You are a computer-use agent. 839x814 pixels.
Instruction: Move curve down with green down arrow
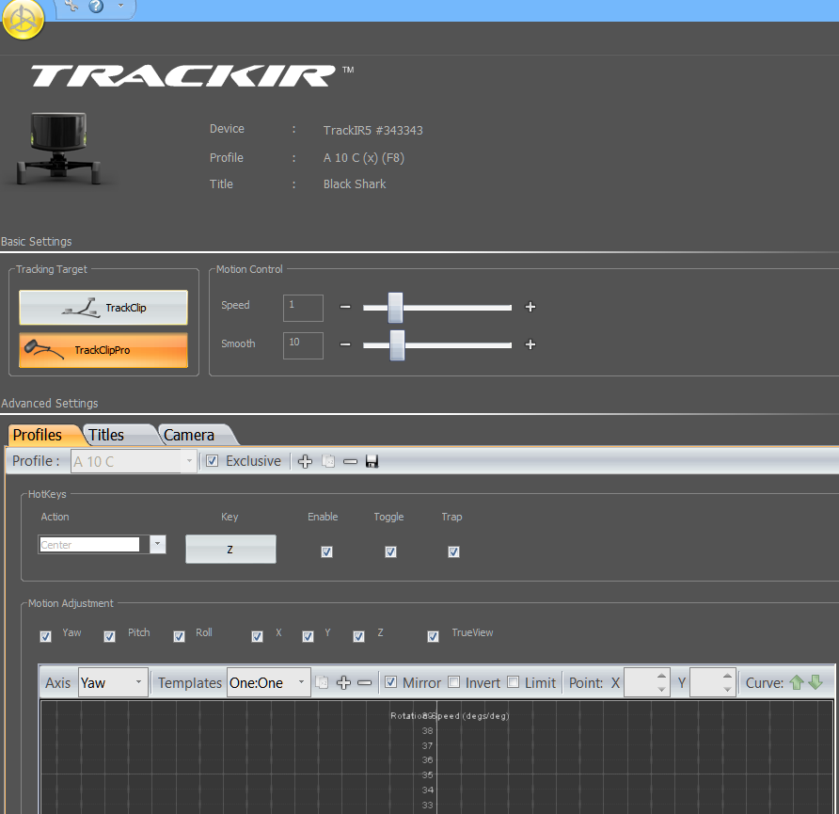815,682
